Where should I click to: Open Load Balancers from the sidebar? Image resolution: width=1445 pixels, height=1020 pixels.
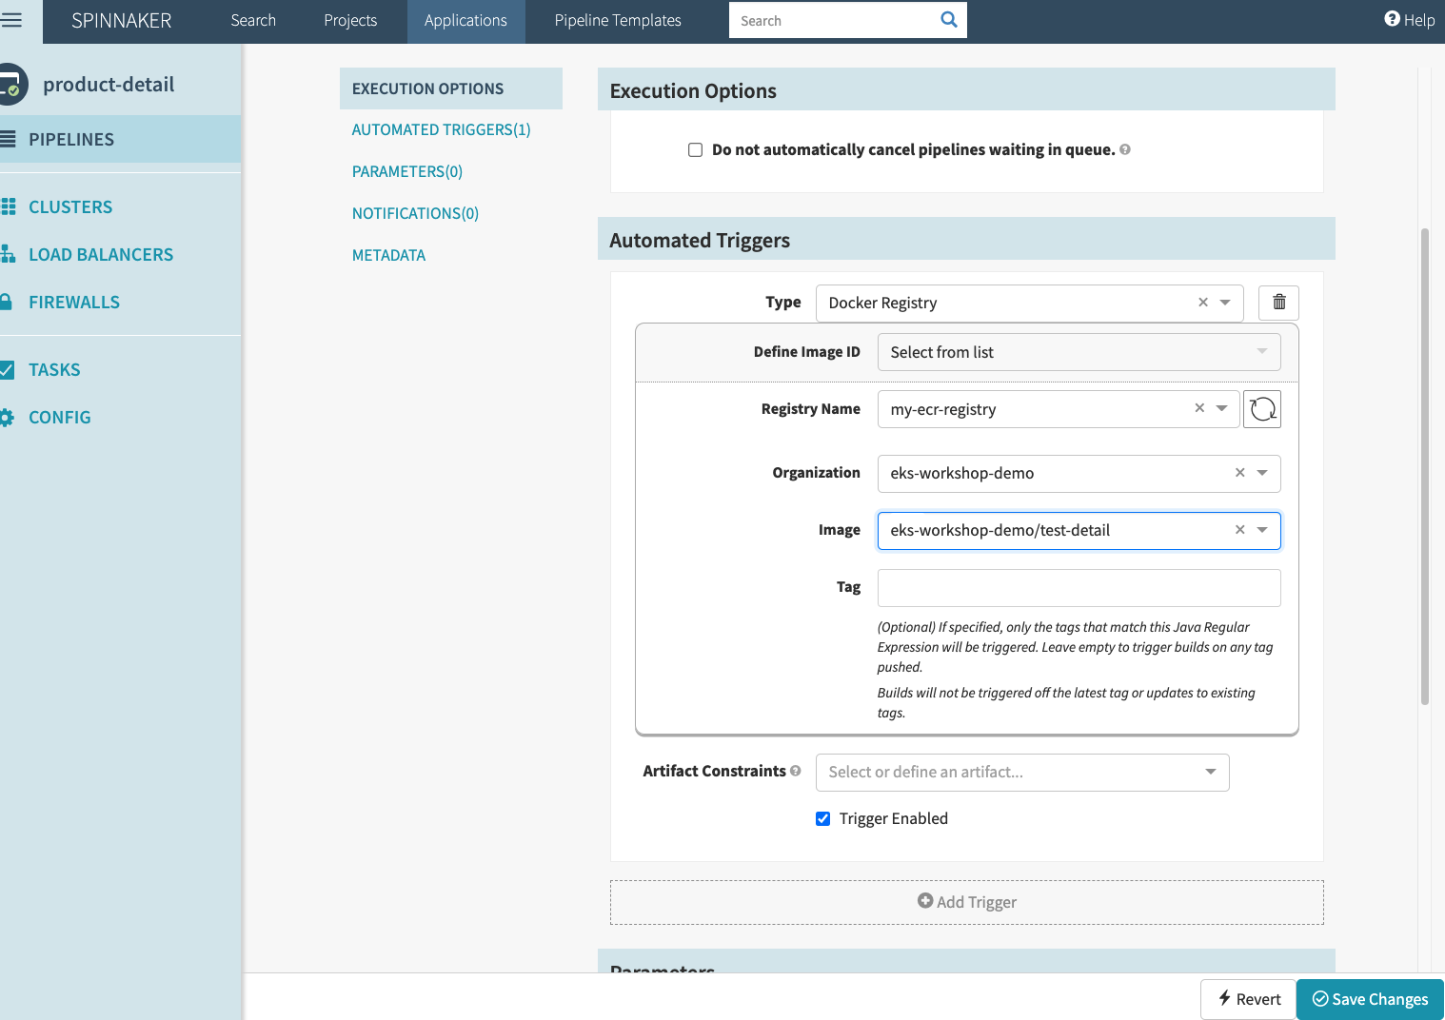pos(101,254)
